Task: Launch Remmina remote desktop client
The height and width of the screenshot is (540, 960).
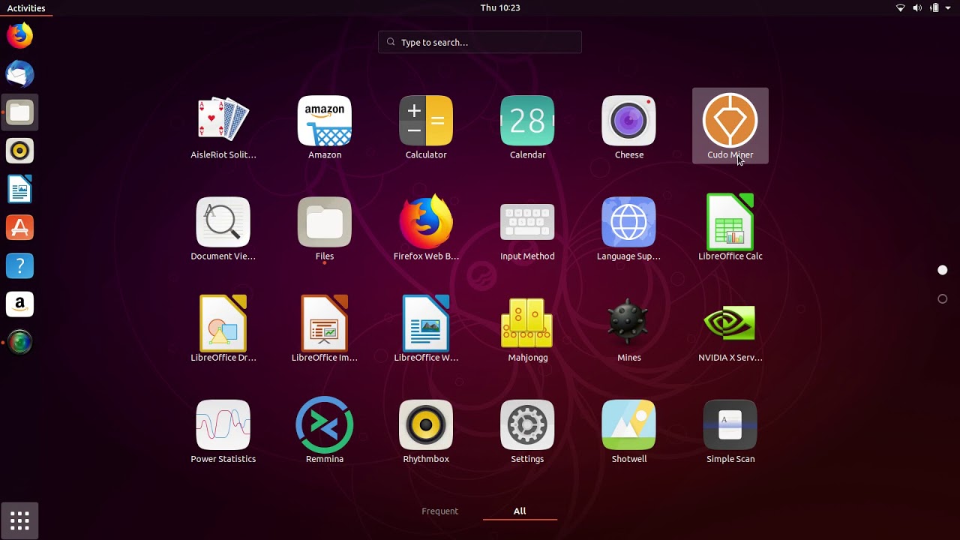Action: click(325, 430)
